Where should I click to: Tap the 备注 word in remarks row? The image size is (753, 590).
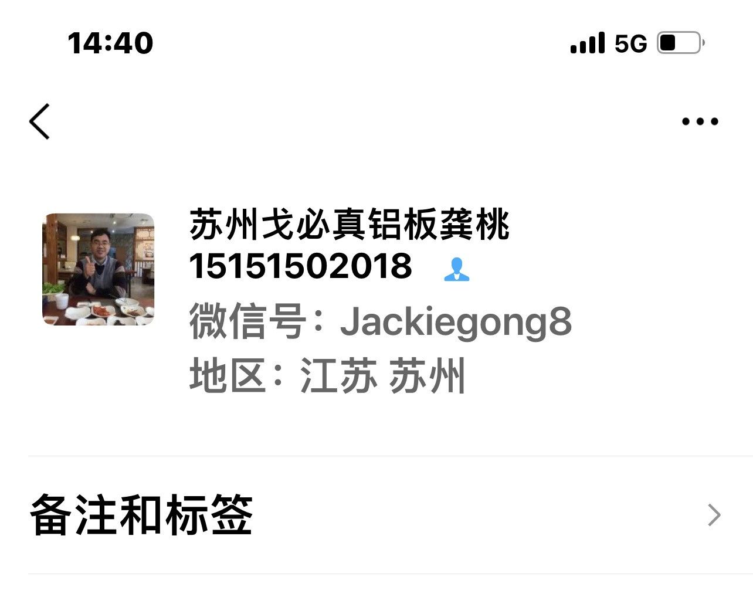(73, 515)
